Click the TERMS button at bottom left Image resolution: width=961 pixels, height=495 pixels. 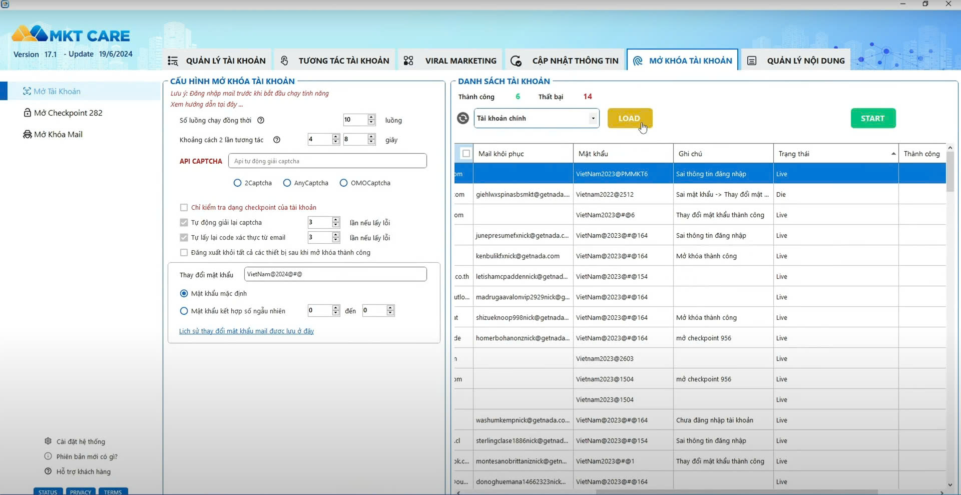113,491
